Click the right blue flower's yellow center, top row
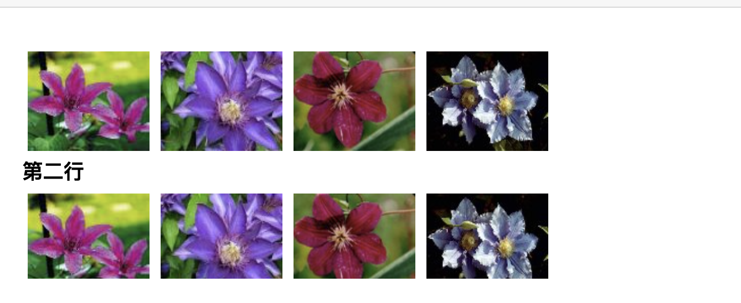 (506, 105)
